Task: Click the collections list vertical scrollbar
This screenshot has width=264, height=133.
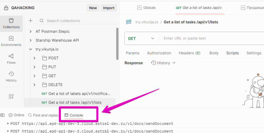Action: (117, 44)
